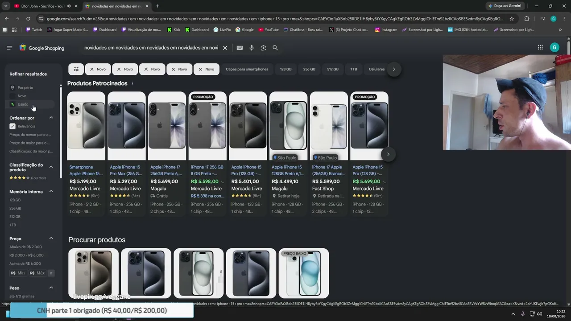Click the Google Shopping logo
Viewport: 571px width, 321px height.
[x=42, y=48]
